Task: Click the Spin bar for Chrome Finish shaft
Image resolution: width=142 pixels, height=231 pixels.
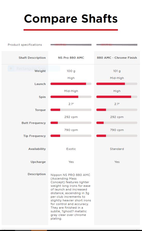Action: pyautogui.click(x=117, y=97)
